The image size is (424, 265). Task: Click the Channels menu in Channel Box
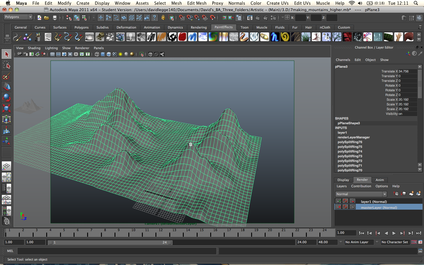click(x=343, y=60)
